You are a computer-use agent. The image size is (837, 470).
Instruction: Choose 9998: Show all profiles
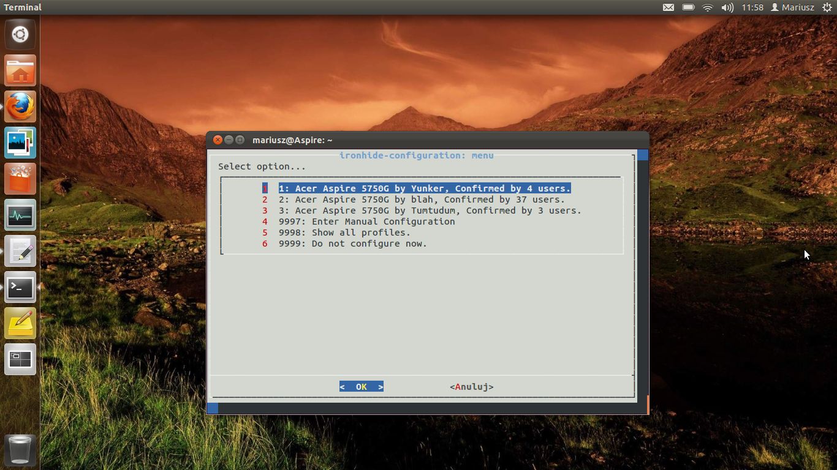tap(344, 233)
